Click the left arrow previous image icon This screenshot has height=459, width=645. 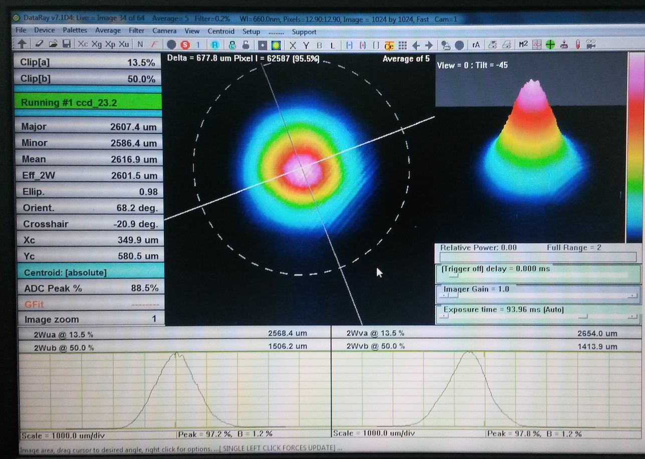coord(416,46)
